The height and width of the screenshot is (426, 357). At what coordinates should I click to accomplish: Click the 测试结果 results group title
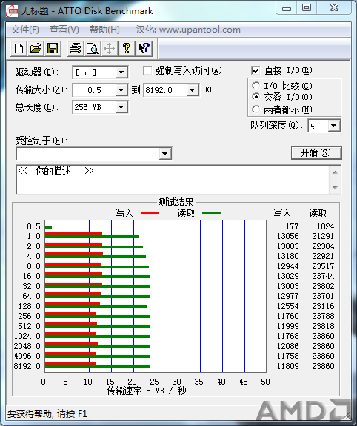(176, 202)
